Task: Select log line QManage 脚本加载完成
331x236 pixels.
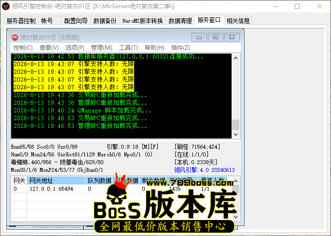Action: coord(83,111)
